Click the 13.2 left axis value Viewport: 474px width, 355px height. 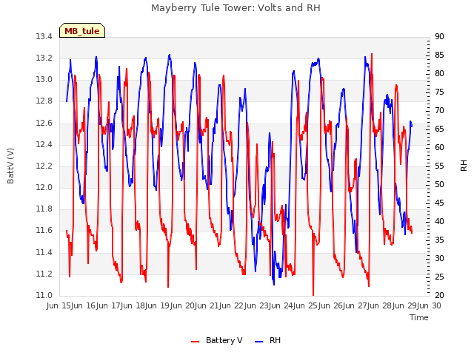[44, 58]
